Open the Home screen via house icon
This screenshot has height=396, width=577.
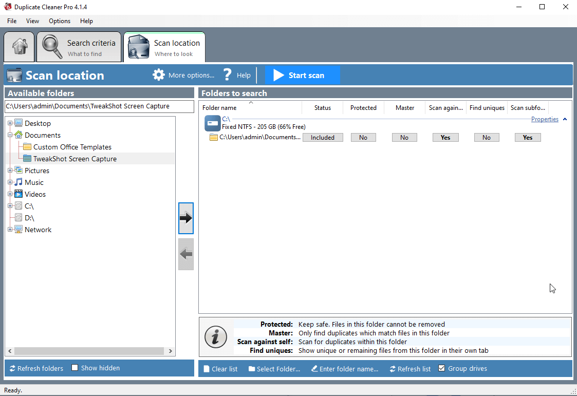18,46
